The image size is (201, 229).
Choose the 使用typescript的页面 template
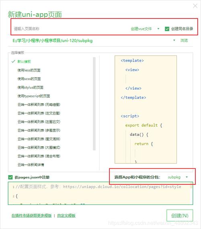click(34, 96)
